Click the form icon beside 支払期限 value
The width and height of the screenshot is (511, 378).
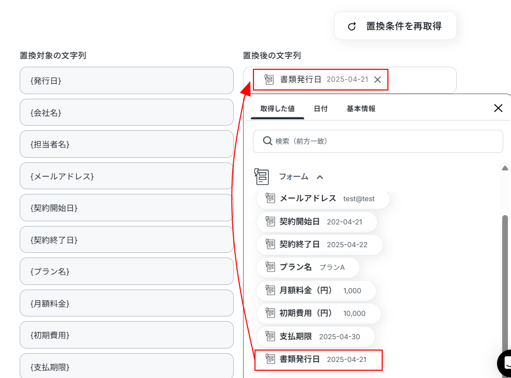[270, 336]
